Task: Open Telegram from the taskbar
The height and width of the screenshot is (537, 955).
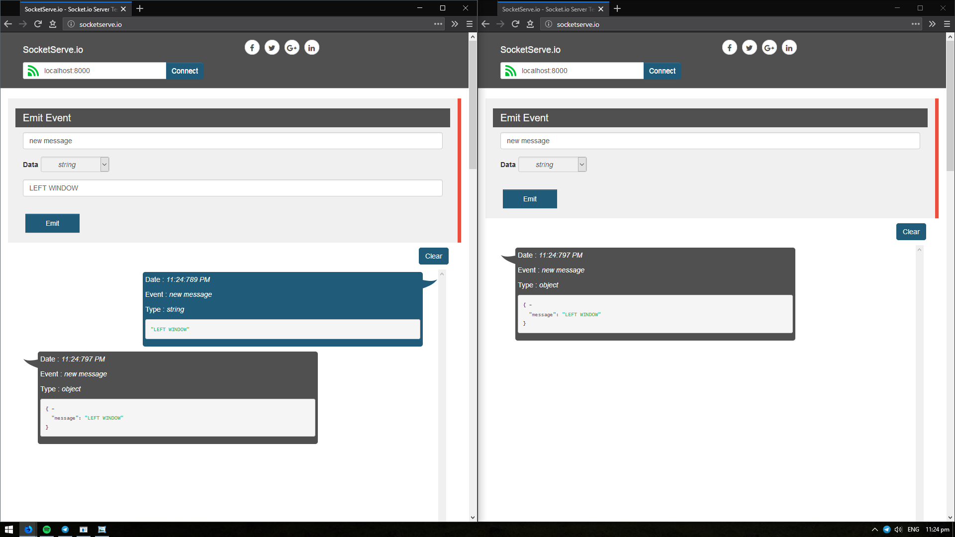Action: [x=65, y=530]
